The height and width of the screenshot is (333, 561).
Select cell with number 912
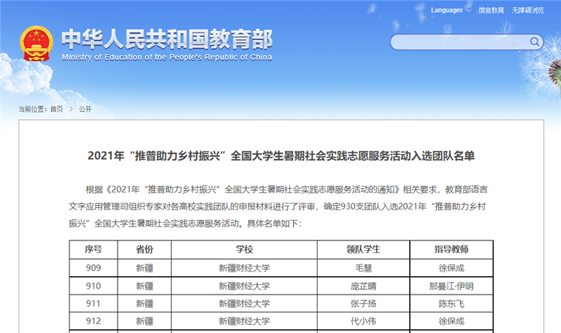tap(93, 321)
